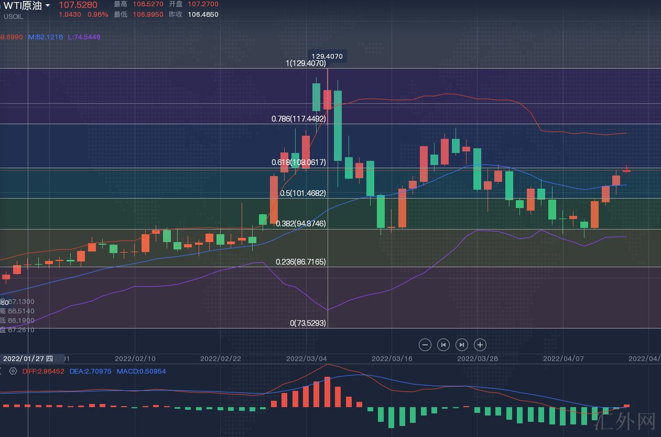Jump to the latest candles (skip-forward button)
661x437 pixels.
[462, 344]
